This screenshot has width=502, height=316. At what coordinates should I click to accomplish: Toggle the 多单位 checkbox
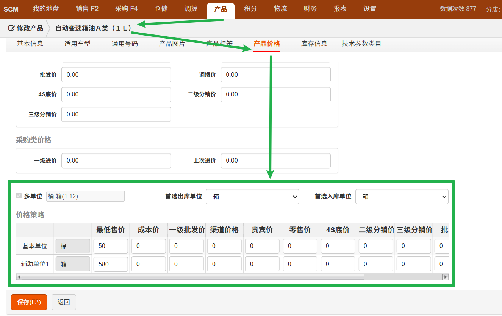(19, 196)
